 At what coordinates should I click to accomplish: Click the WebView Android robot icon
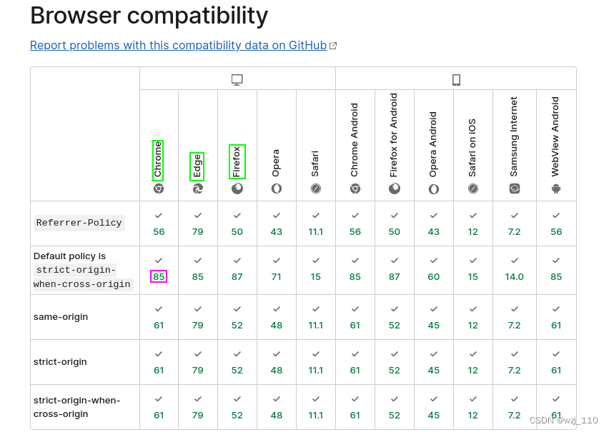556,189
